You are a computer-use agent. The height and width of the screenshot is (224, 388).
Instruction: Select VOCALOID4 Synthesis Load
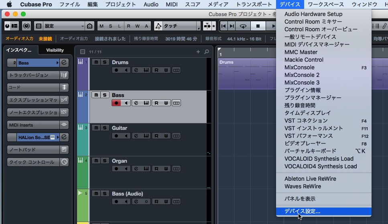pyautogui.click(x=324, y=166)
